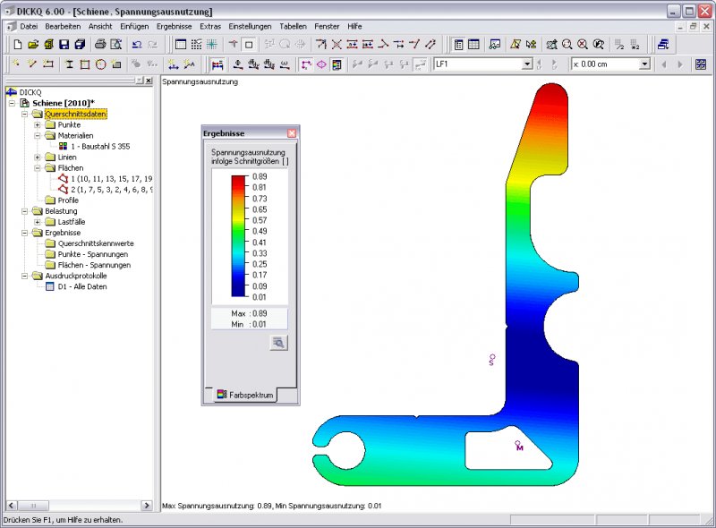Click the grid snap dots icon
This screenshot has height=528, width=716.
click(x=196, y=45)
